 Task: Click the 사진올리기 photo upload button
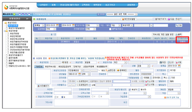43,86
